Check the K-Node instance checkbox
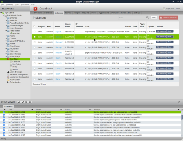This screenshot has width=183, height=141. (x=35, y=53)
